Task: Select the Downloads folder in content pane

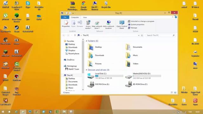Action: coord(96,55)
